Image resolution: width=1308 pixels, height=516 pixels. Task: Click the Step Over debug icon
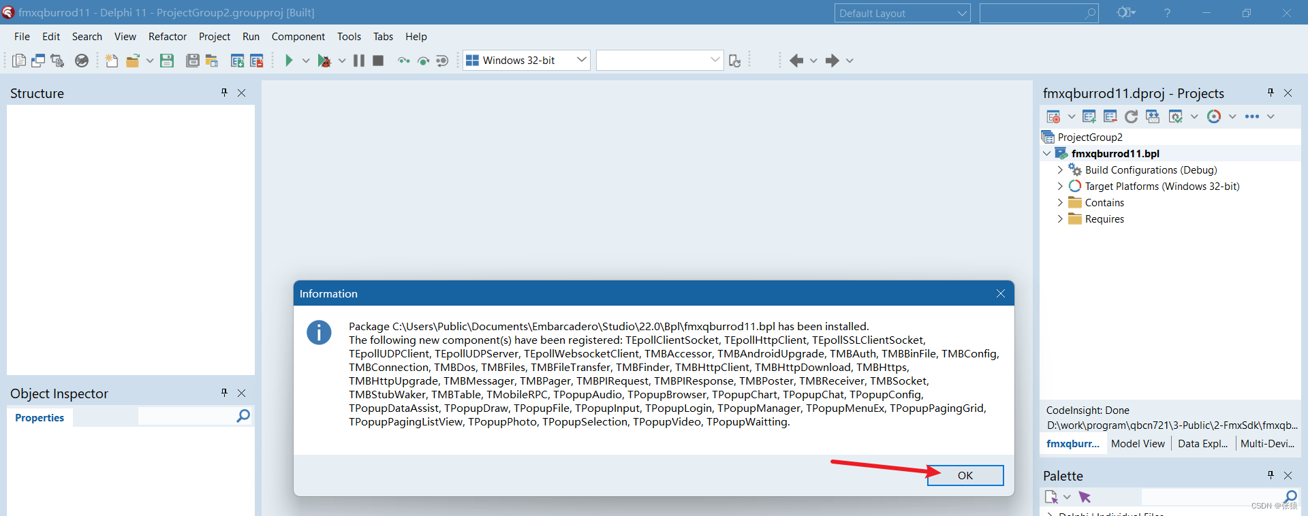[423, 61]
